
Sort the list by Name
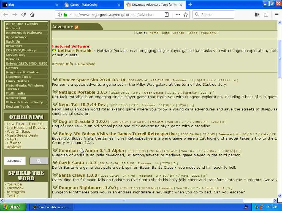point(154,33)
